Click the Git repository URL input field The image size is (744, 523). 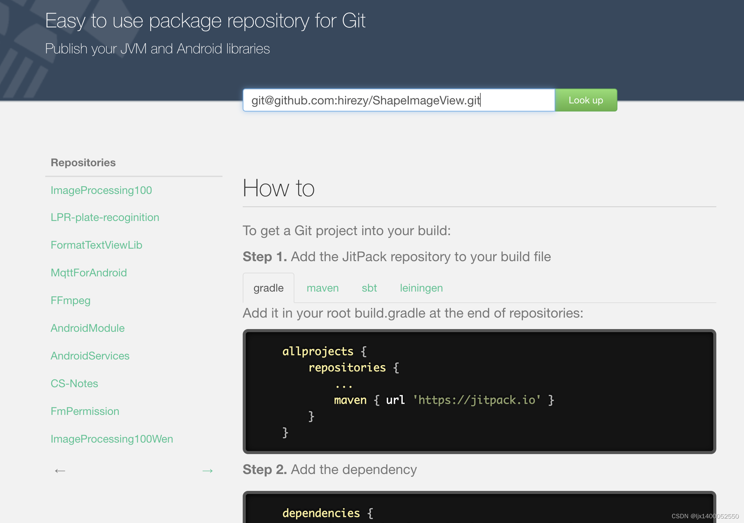pos(398,100)
